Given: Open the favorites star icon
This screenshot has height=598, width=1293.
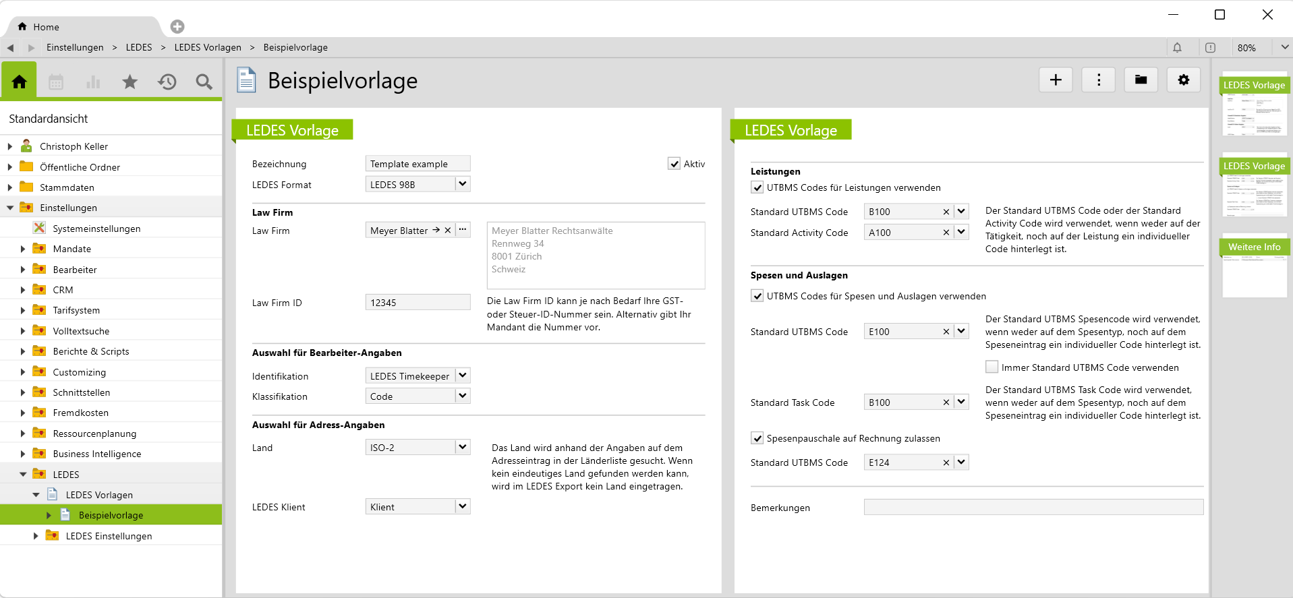Looking at the screenshot, I should [130, 82].
